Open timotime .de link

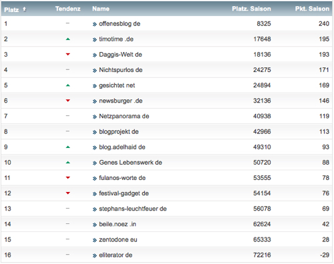(x=116, y=39)
